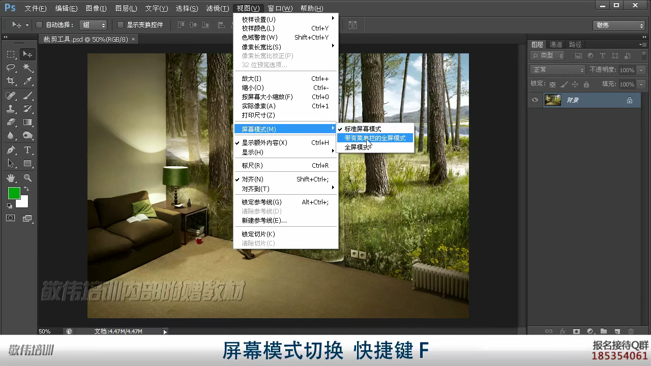Toggle pixel layer filter

pos(578,56)
